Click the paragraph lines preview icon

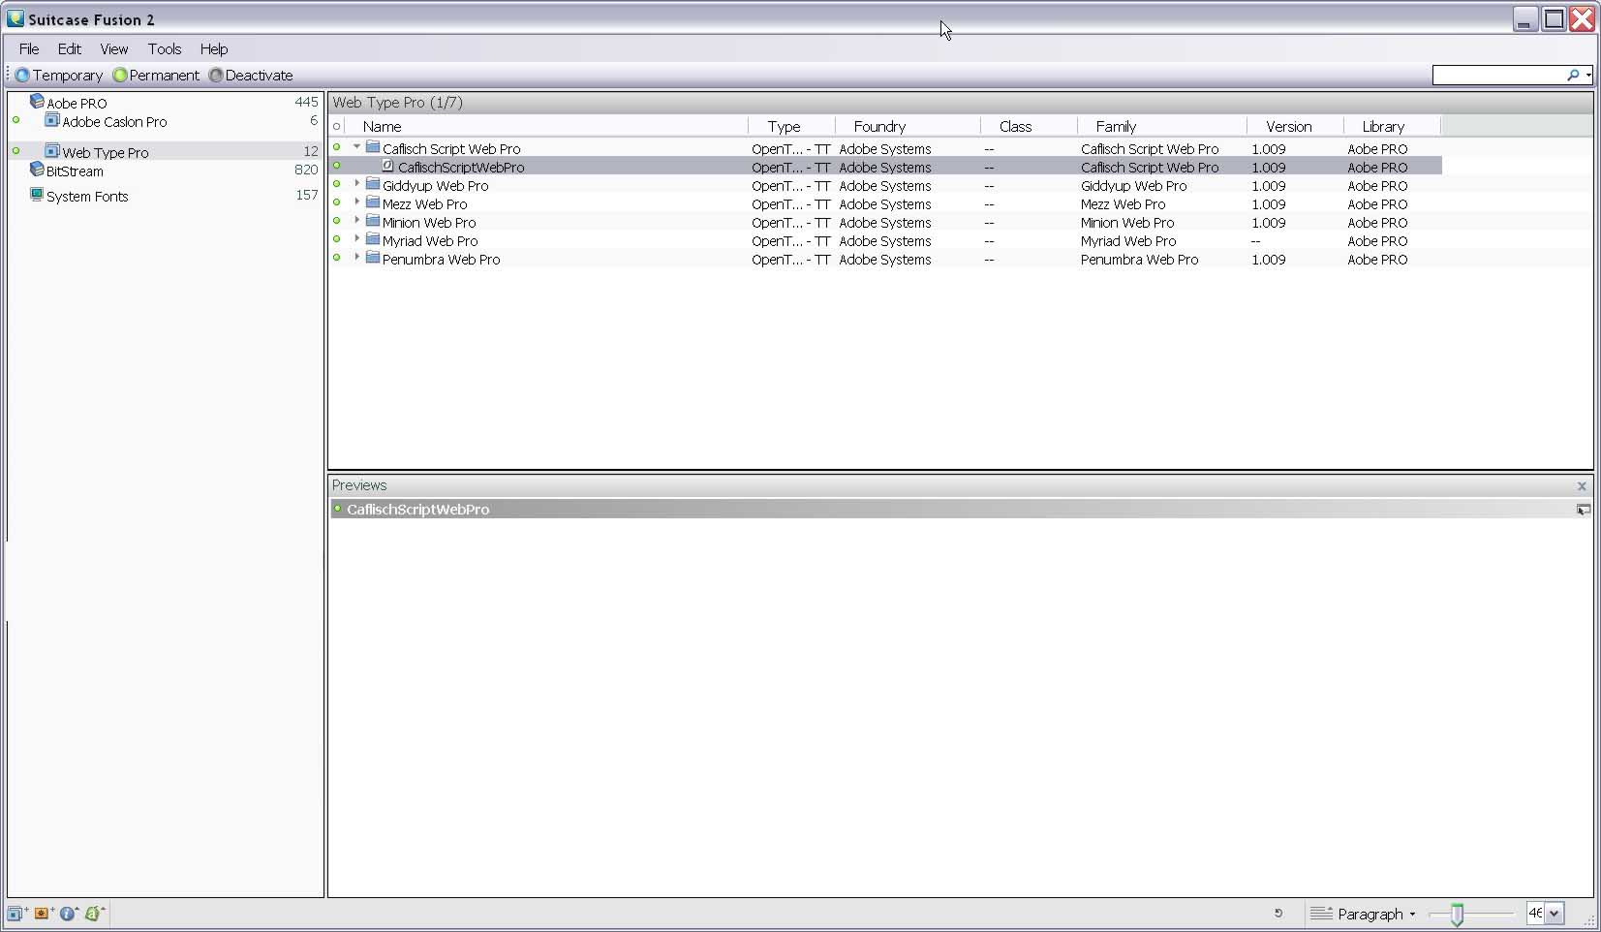pos(1321,914)
